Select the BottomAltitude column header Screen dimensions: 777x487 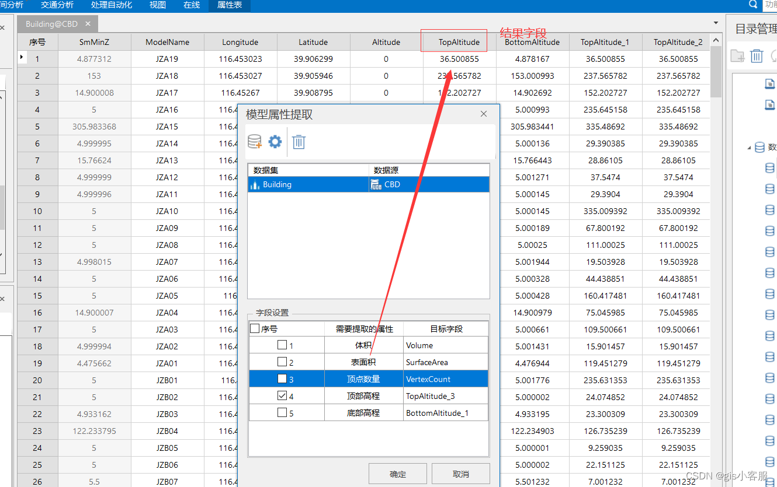[x=532, y=42]
